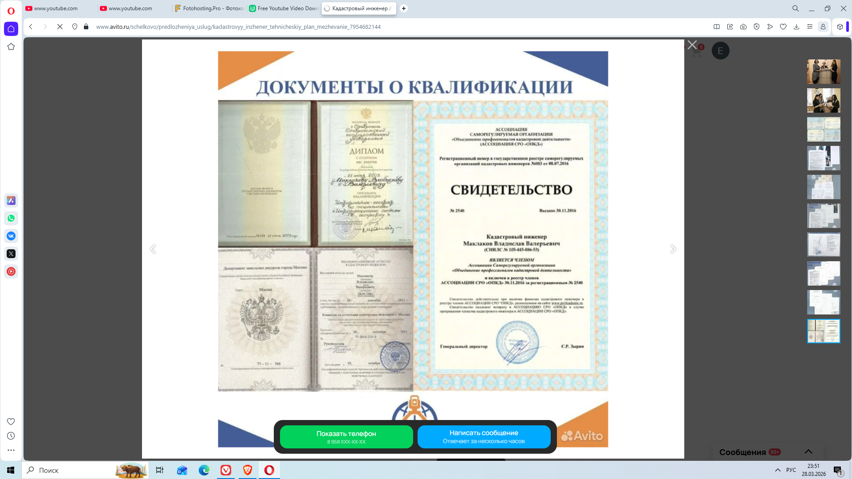Open X (Twitter) sidebar panel
Screen dimensions: 852x479
pyautogui.click(x=11, y=254)
